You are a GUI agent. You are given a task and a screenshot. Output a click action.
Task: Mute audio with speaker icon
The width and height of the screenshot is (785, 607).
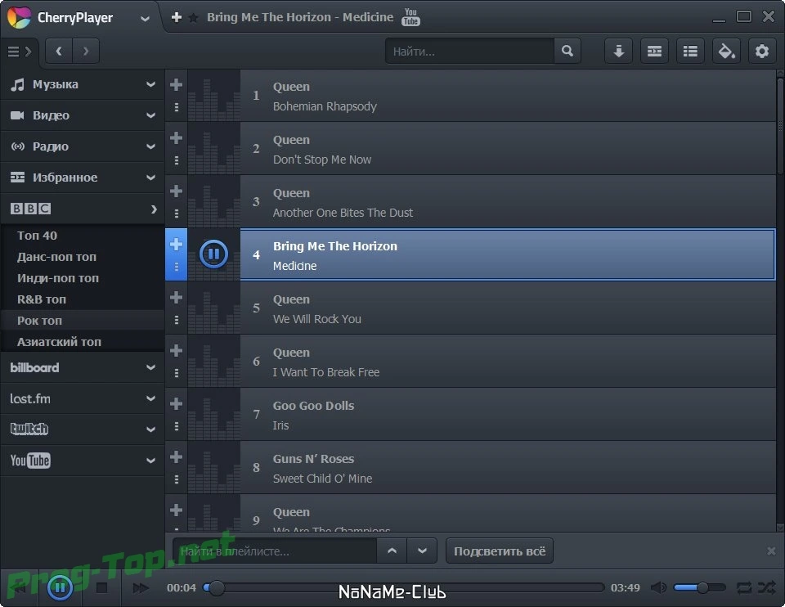click(658, 587)
